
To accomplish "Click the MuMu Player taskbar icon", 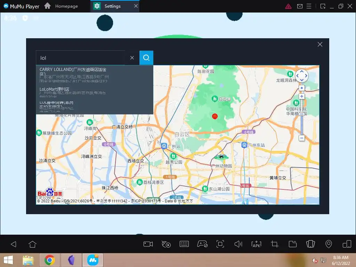I will coord(92,260).
